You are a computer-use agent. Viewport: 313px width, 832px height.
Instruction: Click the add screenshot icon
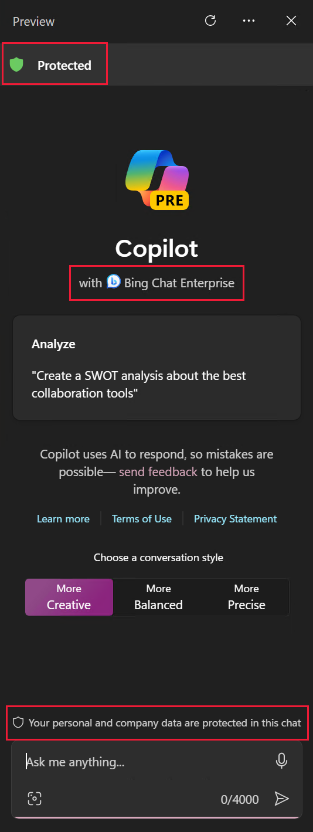pos(35,799)
